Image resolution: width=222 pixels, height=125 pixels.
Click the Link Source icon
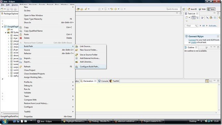77,46
